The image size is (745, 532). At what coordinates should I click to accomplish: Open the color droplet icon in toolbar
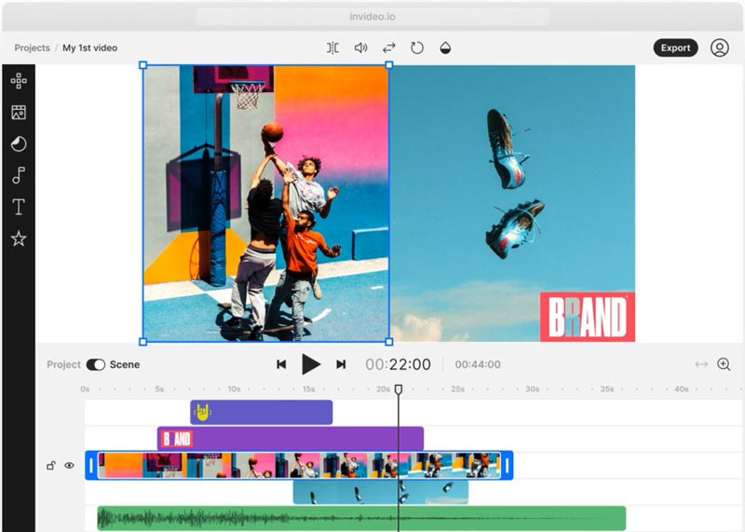click(x=445, y=48)
